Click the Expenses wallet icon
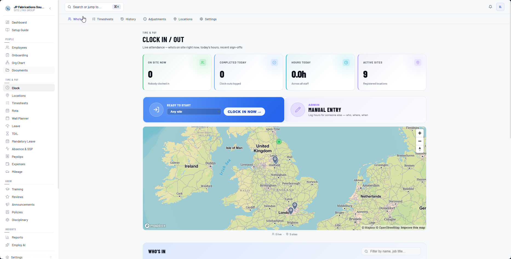 pos(7,164)
